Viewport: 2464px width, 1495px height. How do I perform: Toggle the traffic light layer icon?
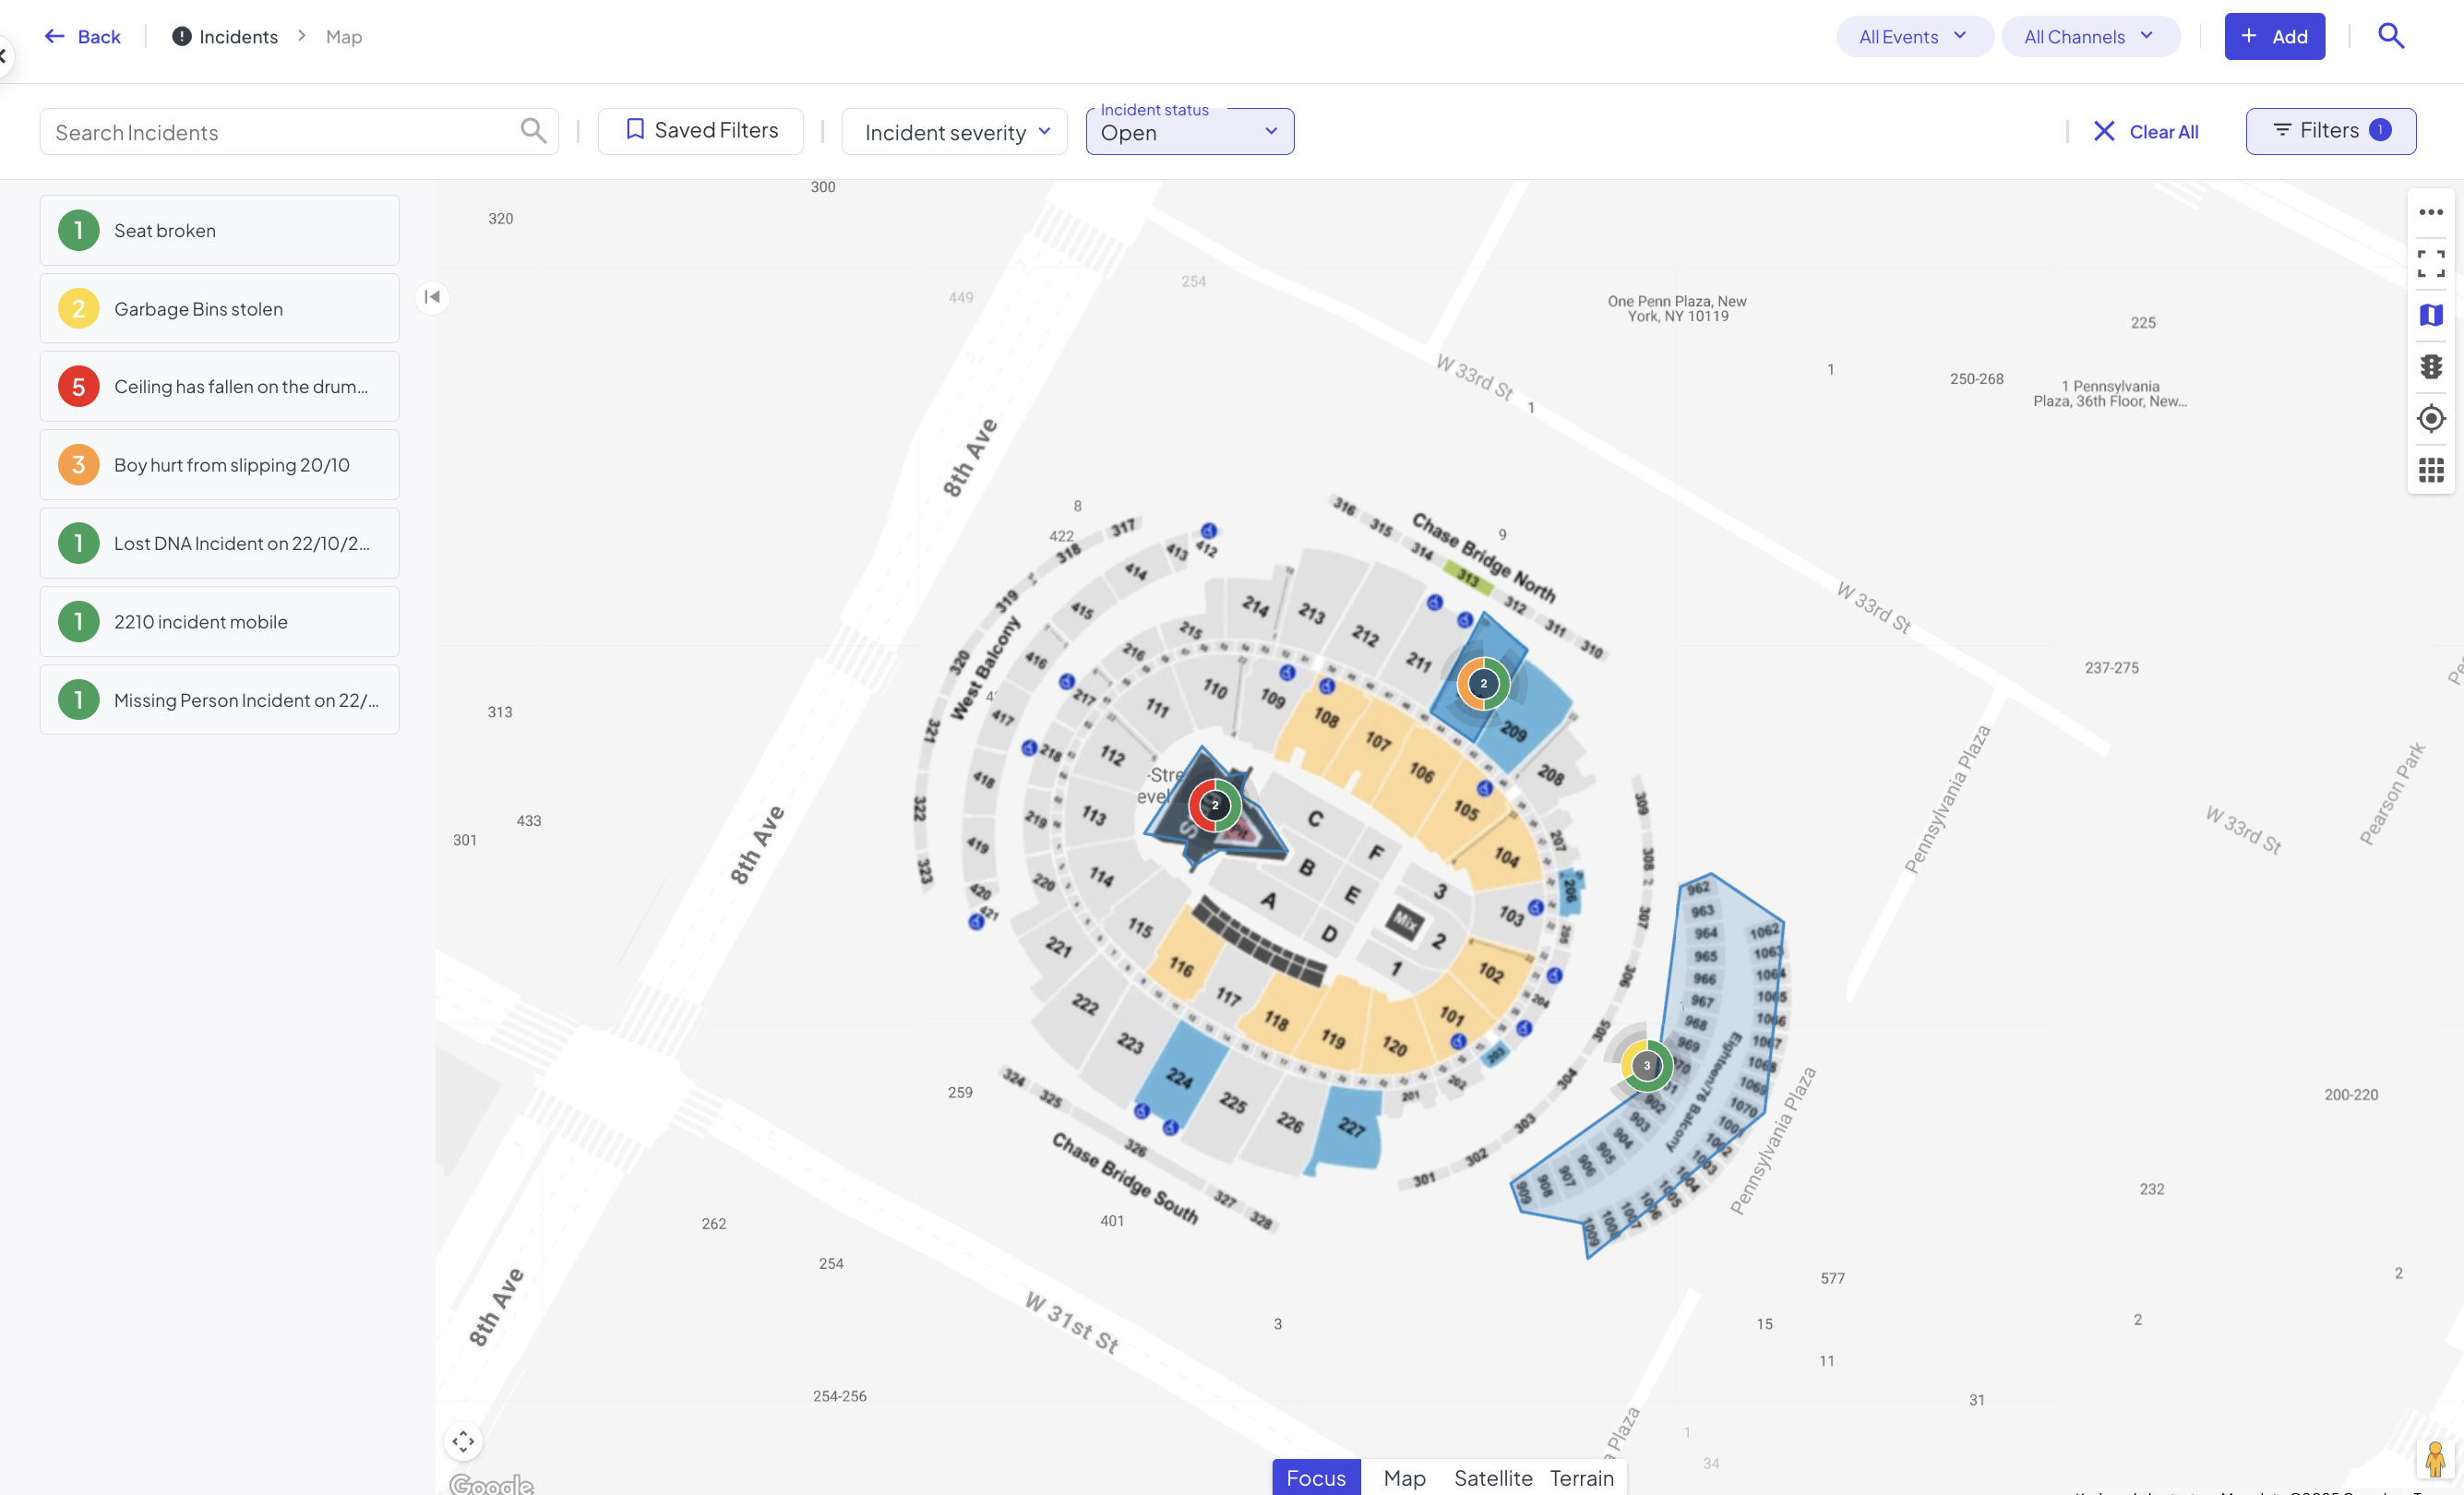coord(2431,367)
